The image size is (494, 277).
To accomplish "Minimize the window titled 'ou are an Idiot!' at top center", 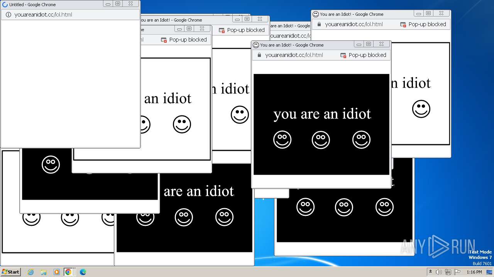I will [237, 19].
